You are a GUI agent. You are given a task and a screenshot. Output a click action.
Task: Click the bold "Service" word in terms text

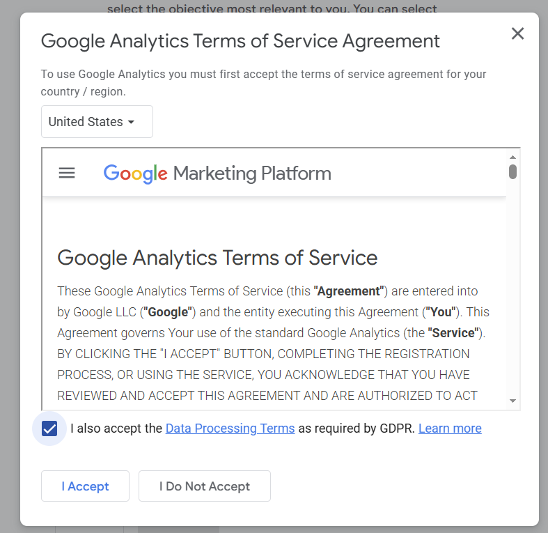click(454, 333)
